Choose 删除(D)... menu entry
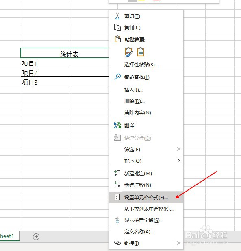 [x=146, y=101]
